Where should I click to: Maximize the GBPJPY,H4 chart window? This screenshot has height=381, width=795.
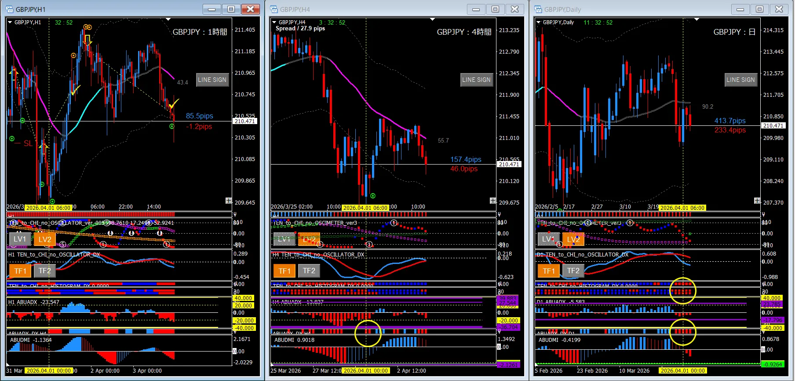pos(495,9)
